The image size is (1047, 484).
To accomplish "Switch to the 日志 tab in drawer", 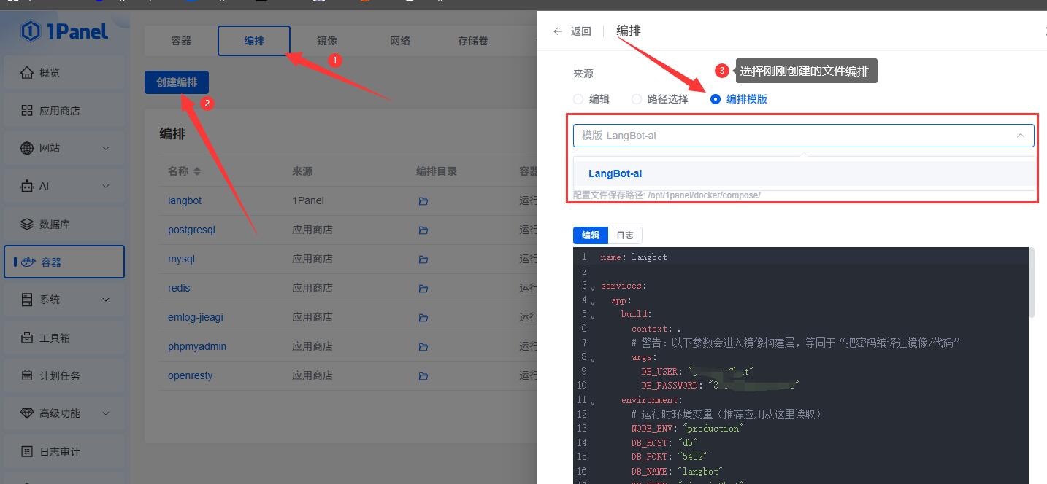I will [625, 235].
